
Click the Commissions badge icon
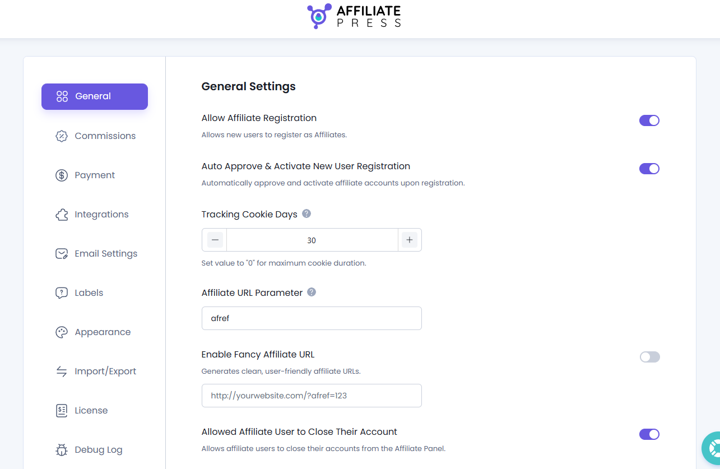point(62,136)
